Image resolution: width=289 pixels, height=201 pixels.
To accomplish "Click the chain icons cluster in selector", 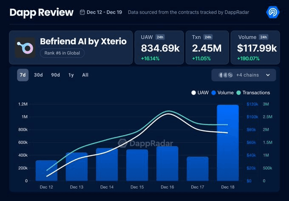I will (225, 75).
